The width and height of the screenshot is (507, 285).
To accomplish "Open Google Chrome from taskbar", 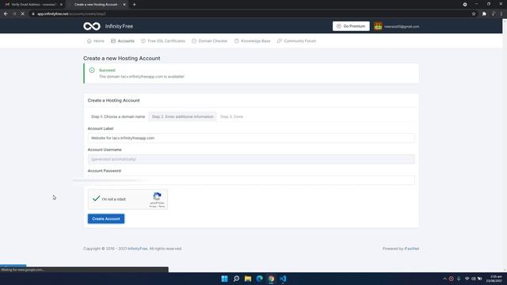I will click(271, 279).
